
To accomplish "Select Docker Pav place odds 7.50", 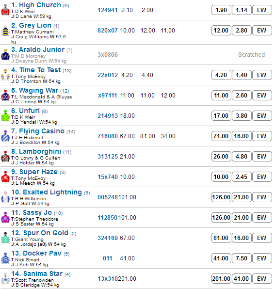I will 242,258.
